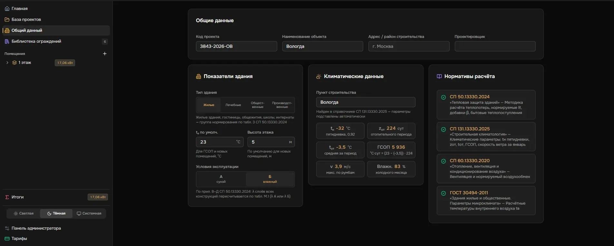The image size is (614, 246).
Task: Switch theme to Тёмная
Action: [56, 213]
